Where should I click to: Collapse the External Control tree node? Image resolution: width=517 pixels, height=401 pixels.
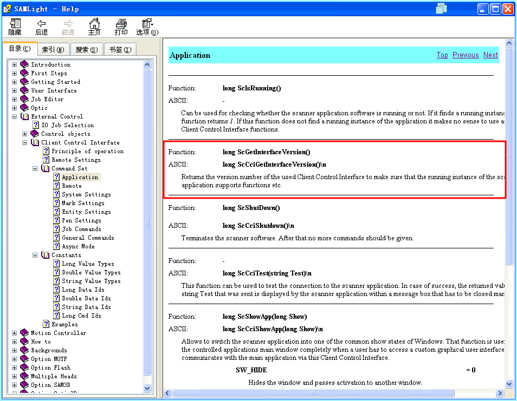(14, 116)
